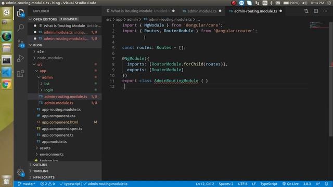Click the battery indicator 90%
Image resolution: width=333 pixels, height=187 pixels.
[291, 3]
